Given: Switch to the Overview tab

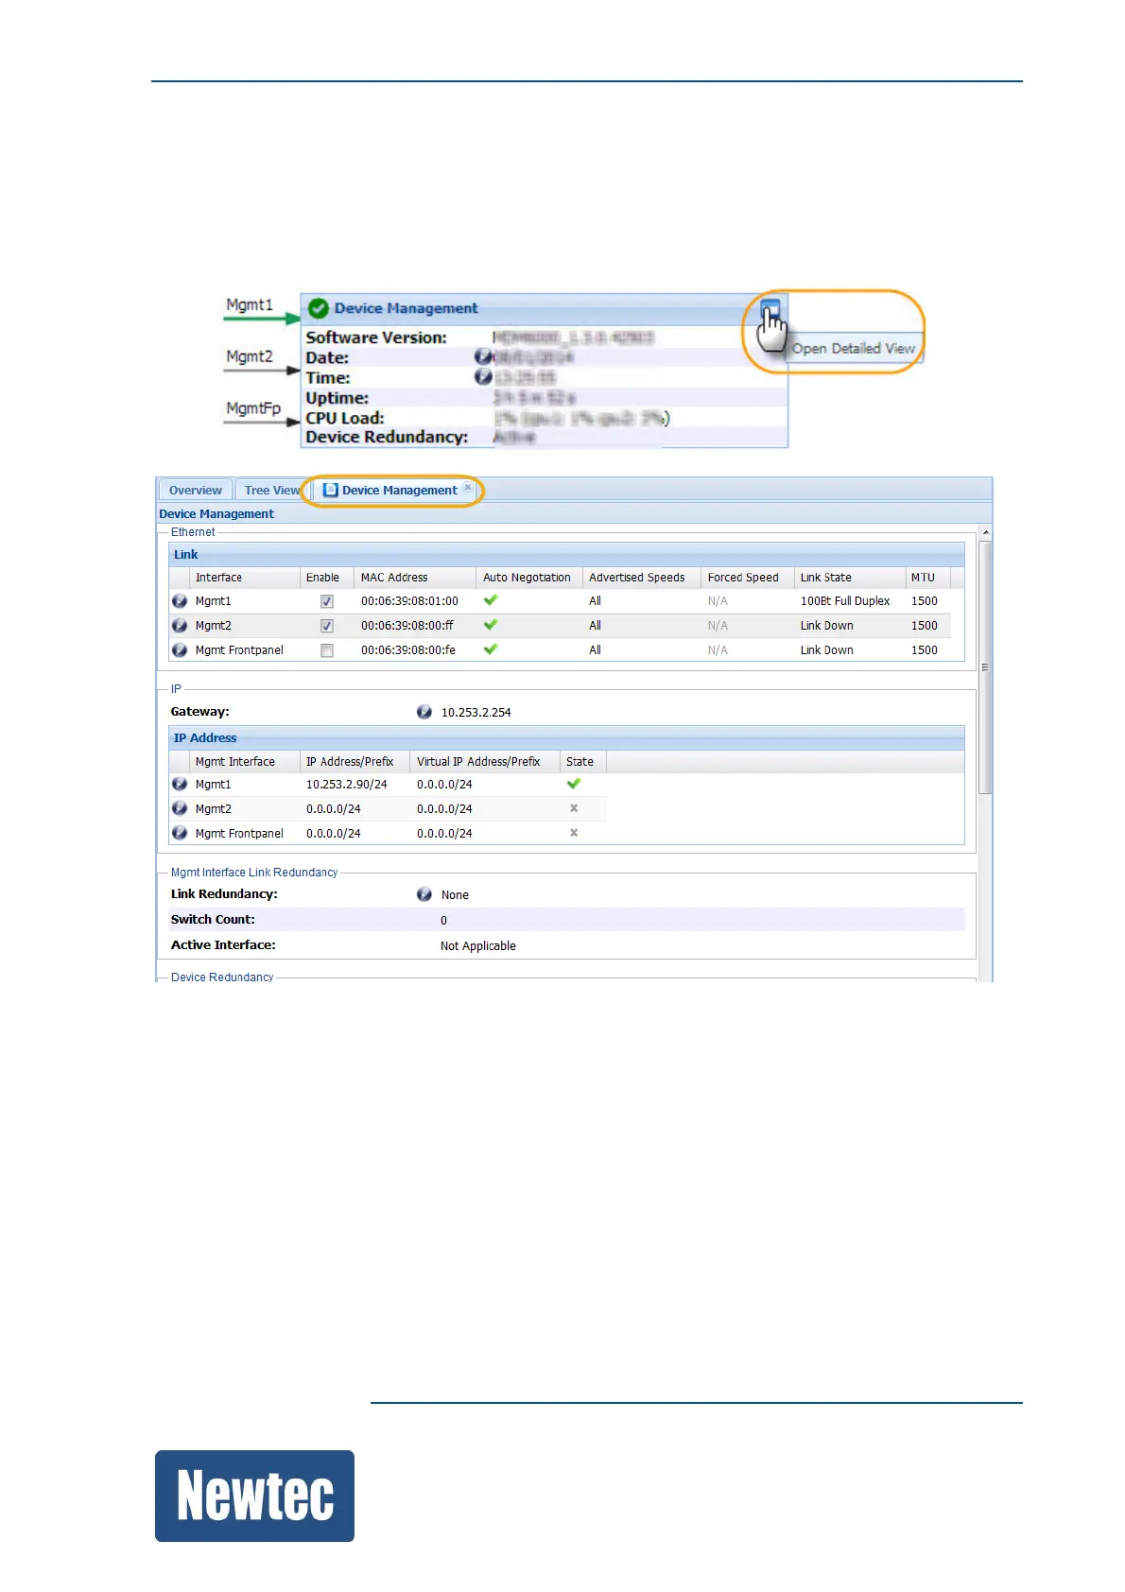Looking at the screenshot, I should coord(195,491).
